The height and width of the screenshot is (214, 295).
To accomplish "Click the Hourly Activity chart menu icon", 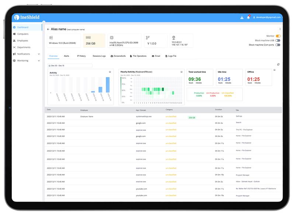I will tap(181, 72).
